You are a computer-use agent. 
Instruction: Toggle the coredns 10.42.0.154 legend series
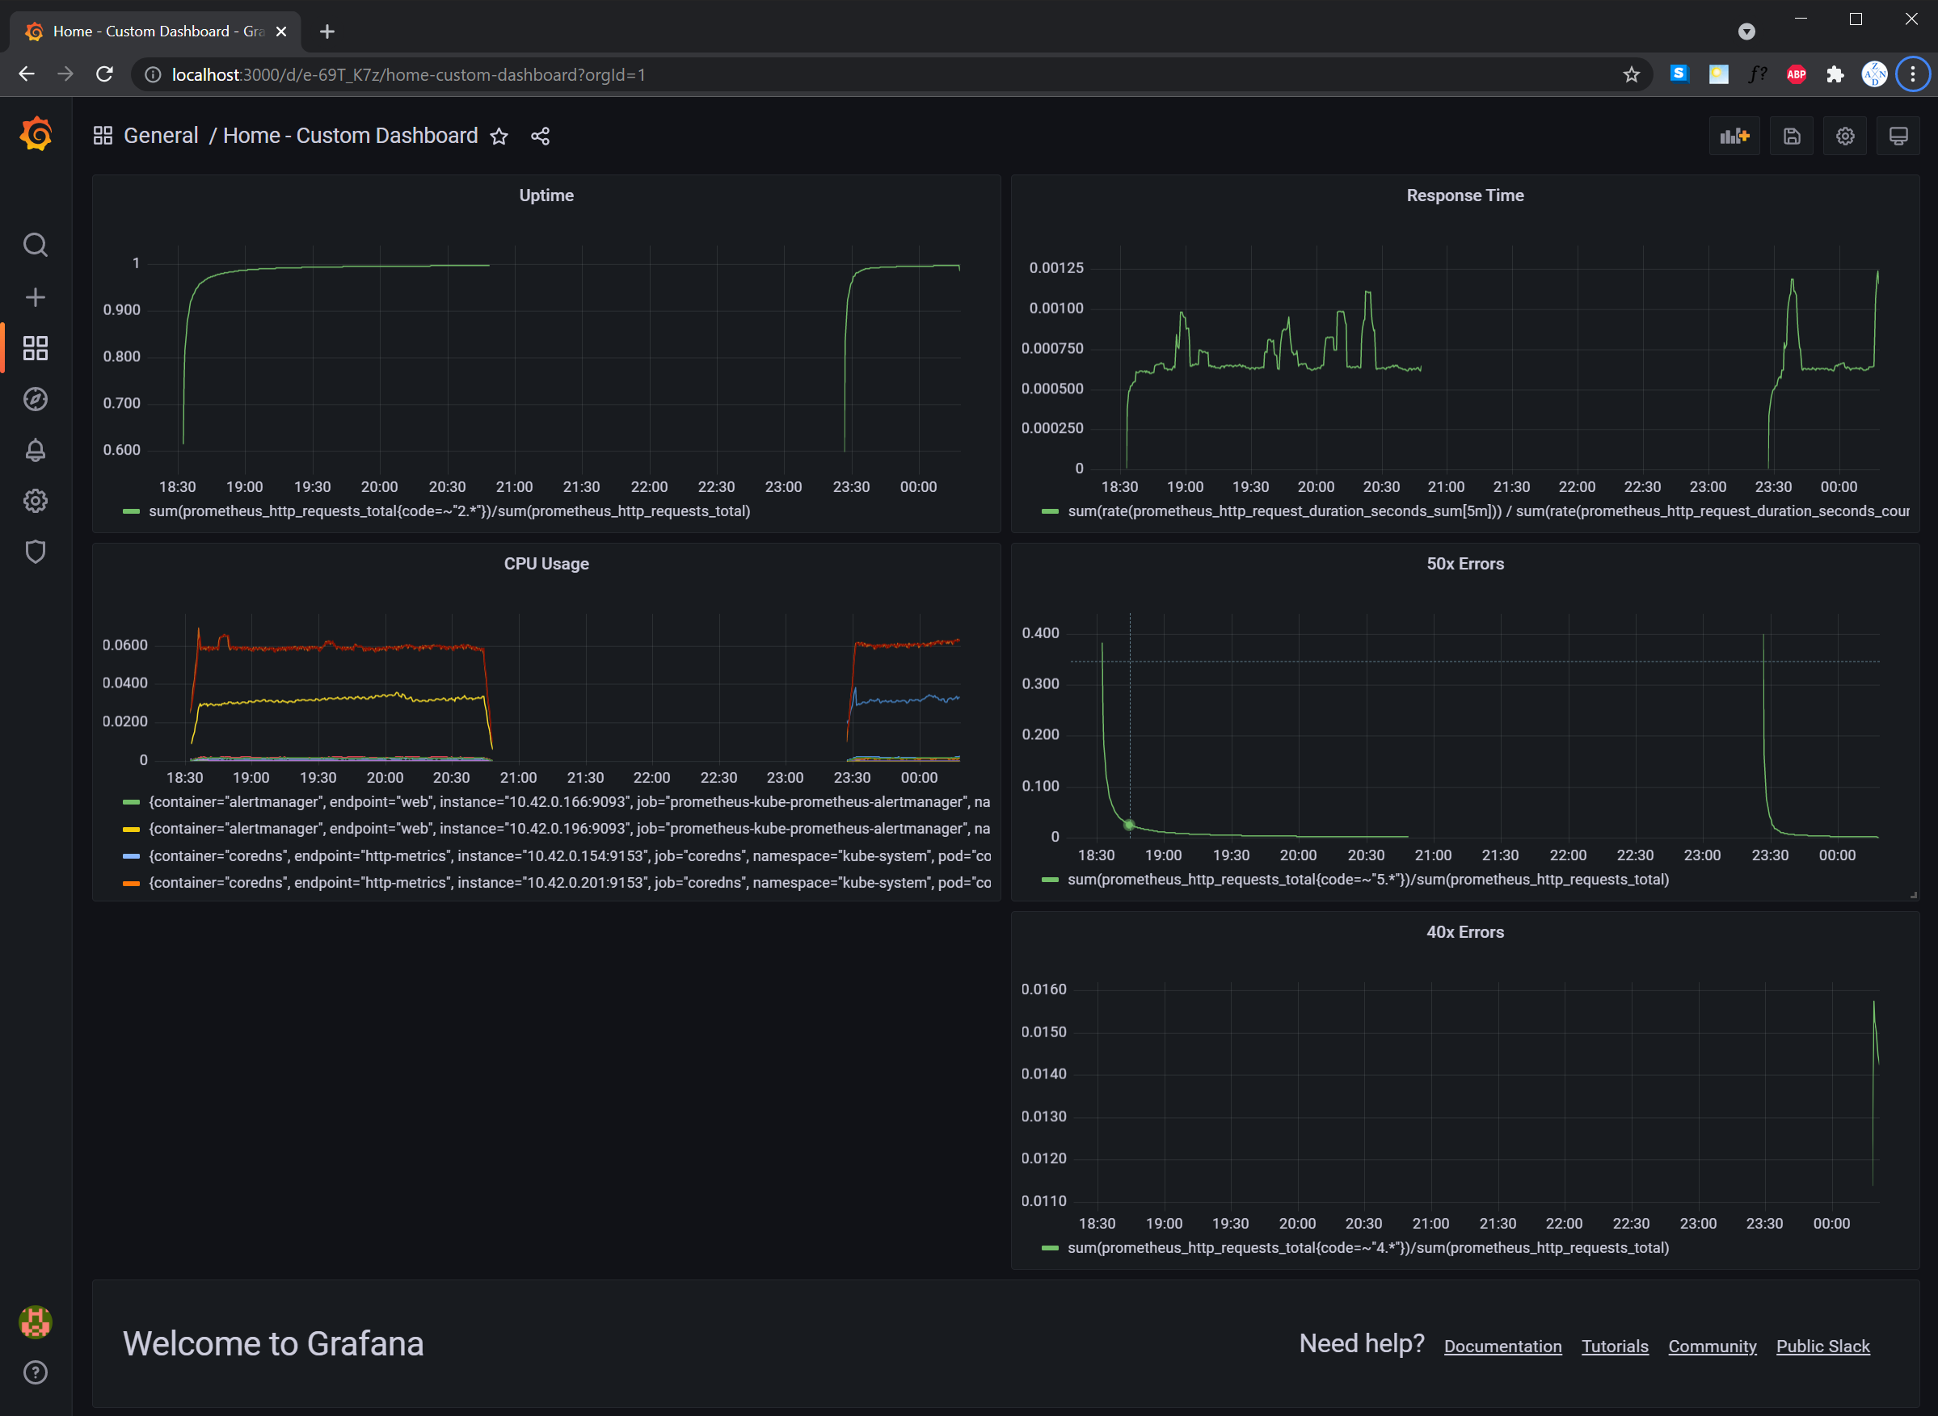(568, 855)
